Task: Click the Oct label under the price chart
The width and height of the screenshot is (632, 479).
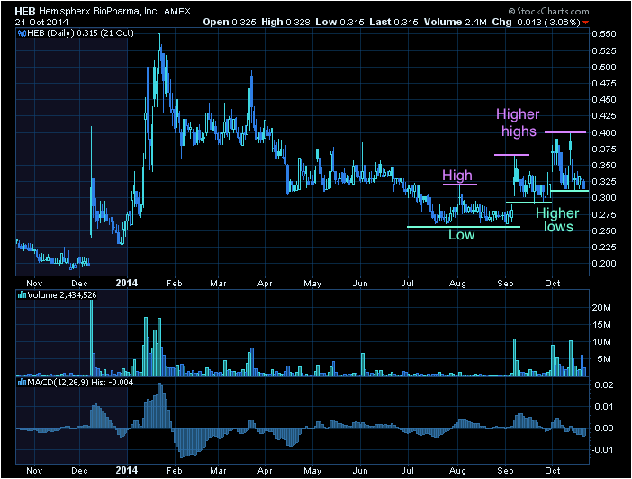Action: tap(552, 284)
